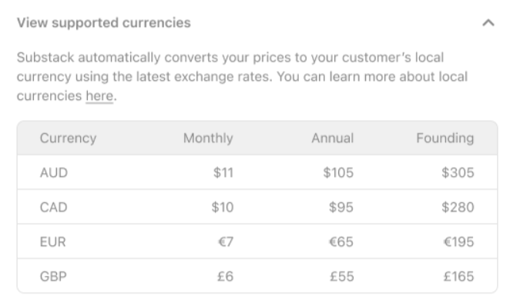Click the GBP founding price £165
The height and width of the screenshot is (306, 510).
click(x=458, y=277)
